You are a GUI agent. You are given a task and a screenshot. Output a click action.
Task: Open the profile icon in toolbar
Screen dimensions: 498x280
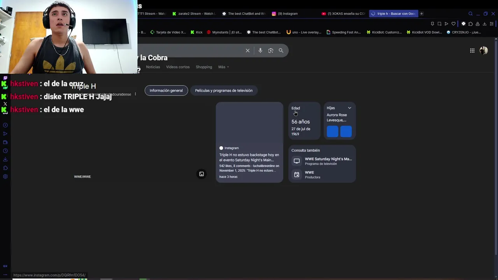tap(477, 24)
